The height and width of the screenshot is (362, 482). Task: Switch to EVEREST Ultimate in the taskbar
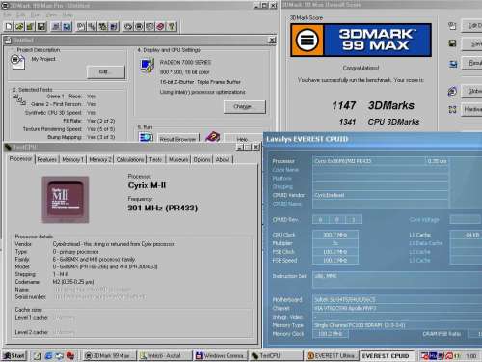point(331,355)
